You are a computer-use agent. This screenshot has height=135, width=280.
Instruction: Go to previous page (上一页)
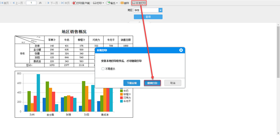pyautogui.click(x=18, y=3)
